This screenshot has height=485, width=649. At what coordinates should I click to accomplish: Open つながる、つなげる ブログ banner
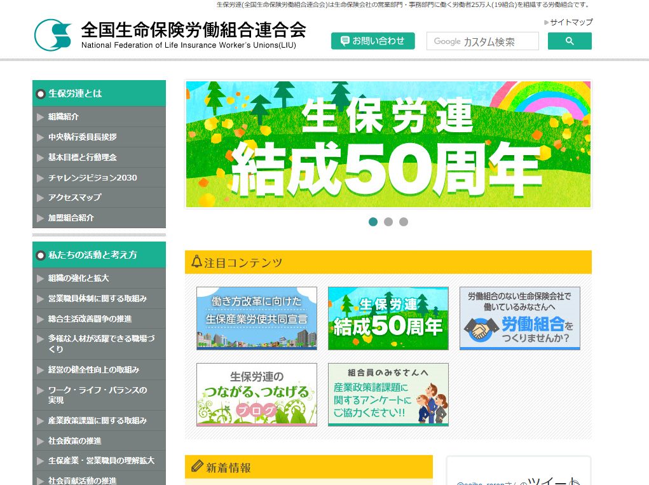pos(257,394)
